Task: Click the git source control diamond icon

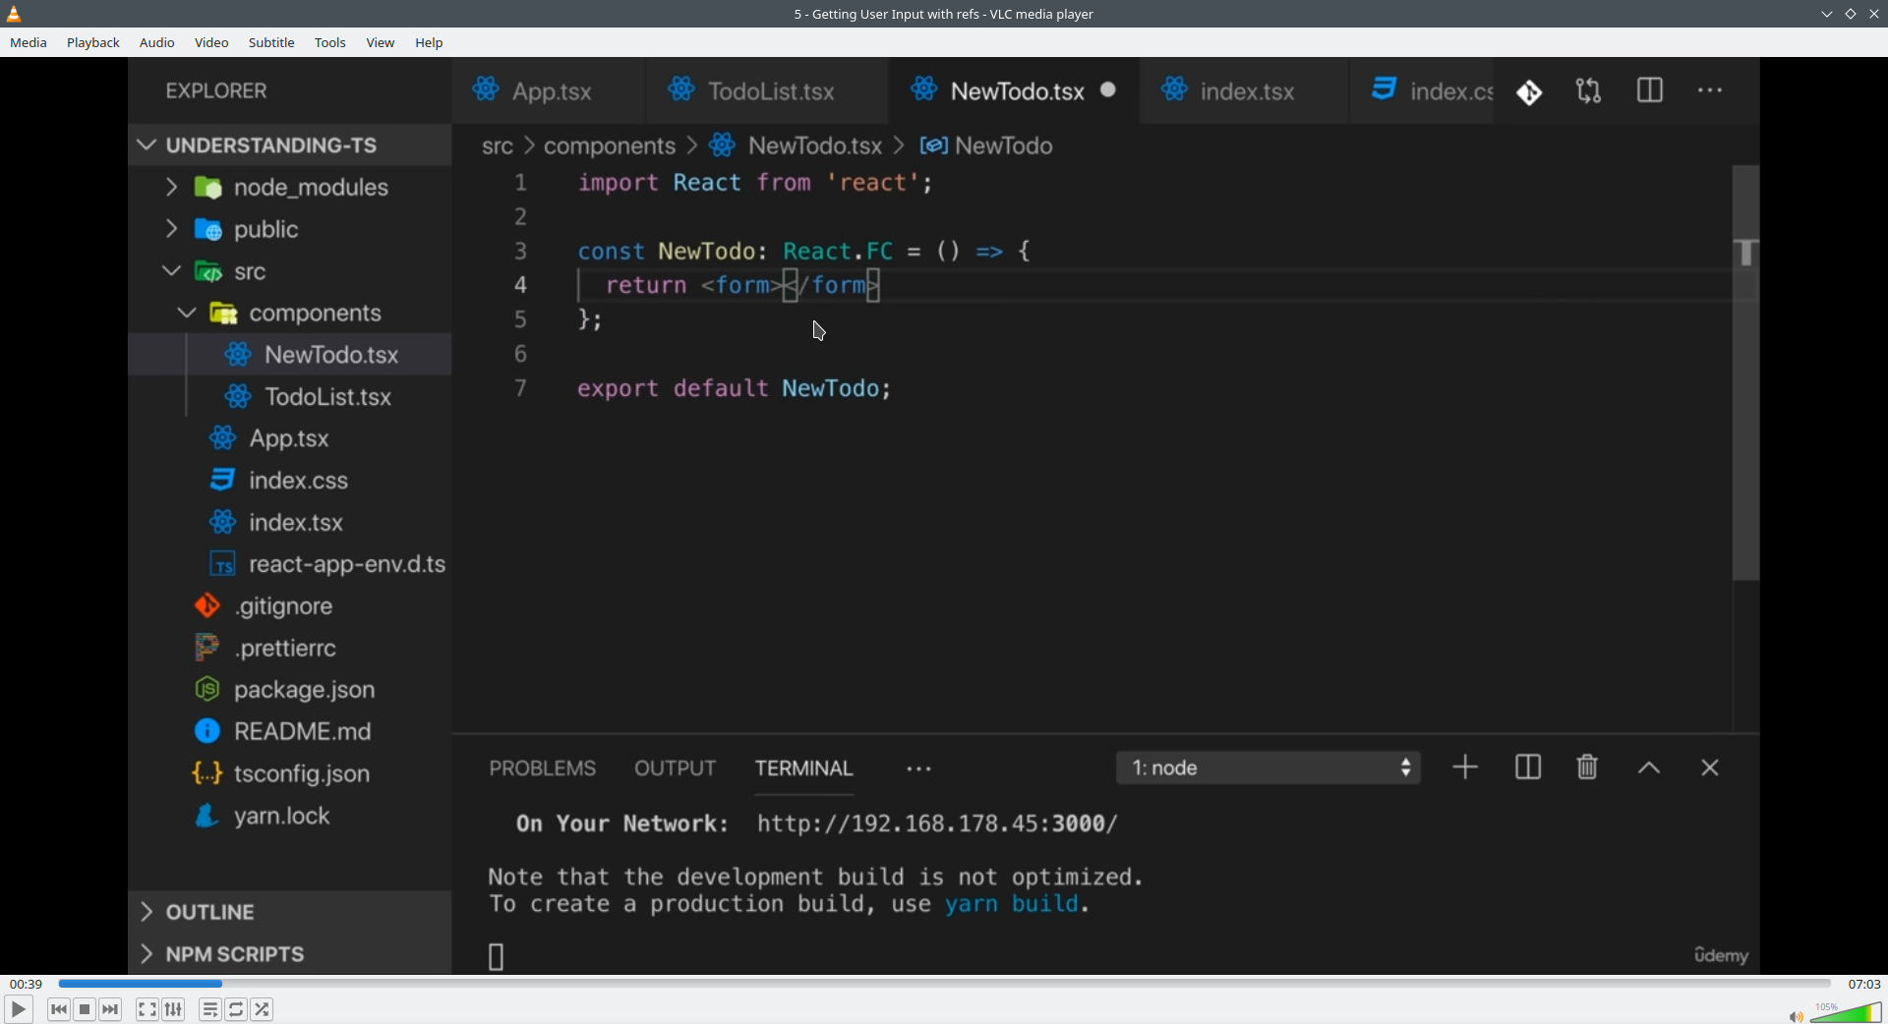Action: (1529, 92)
